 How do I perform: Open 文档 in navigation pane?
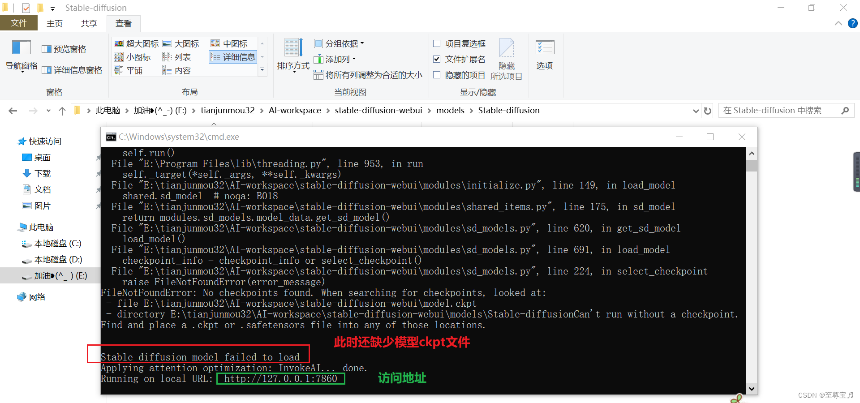(37, 190)
